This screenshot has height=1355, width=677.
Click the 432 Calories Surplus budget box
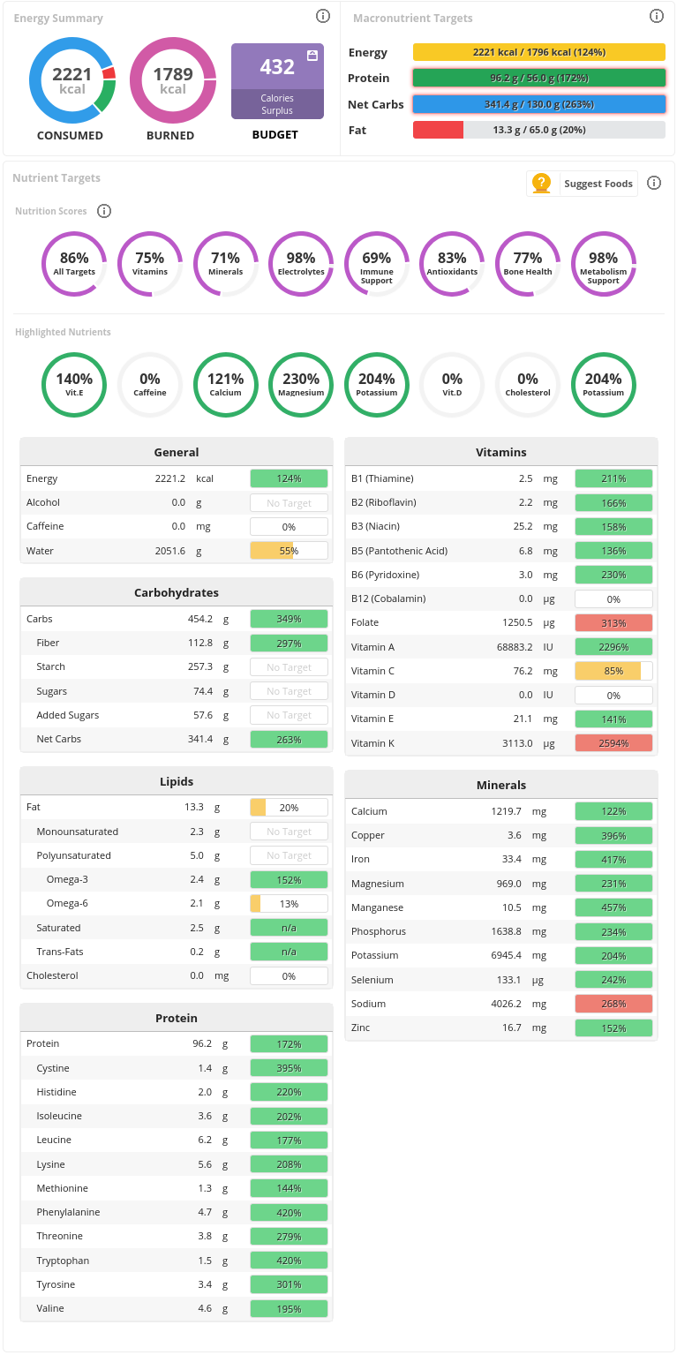click(x=276, y=81)
